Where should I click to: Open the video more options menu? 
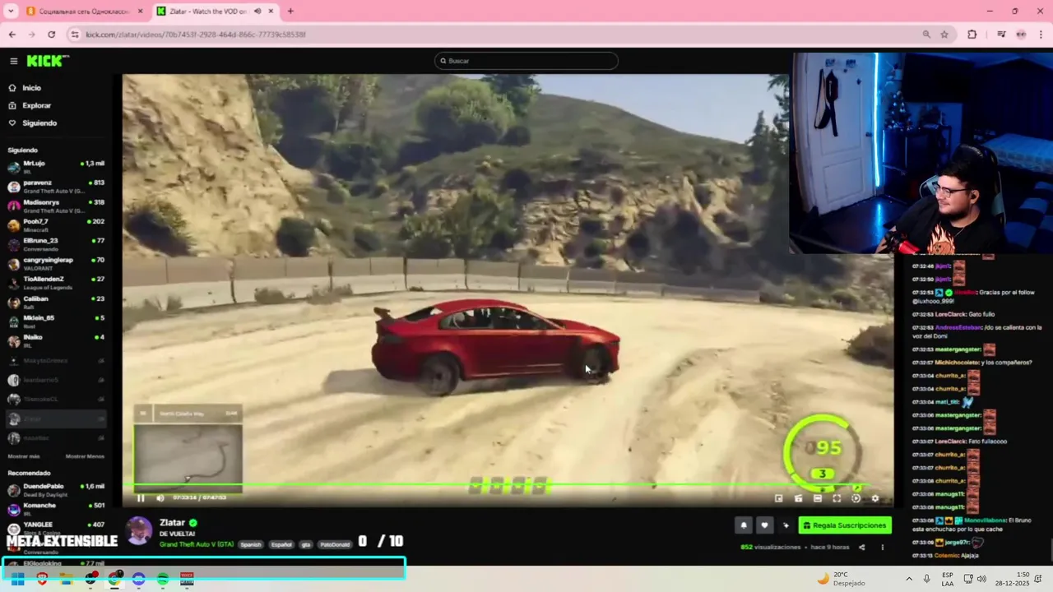coord(883,547)
